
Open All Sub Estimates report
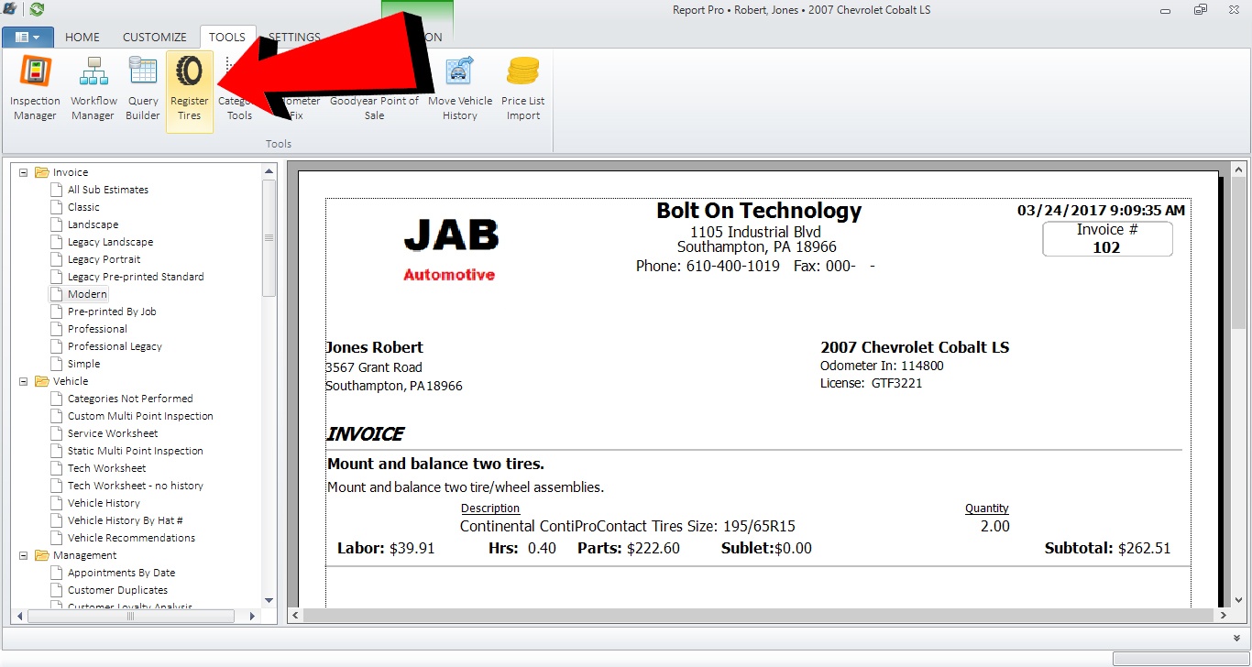click(x=108, y=190)
